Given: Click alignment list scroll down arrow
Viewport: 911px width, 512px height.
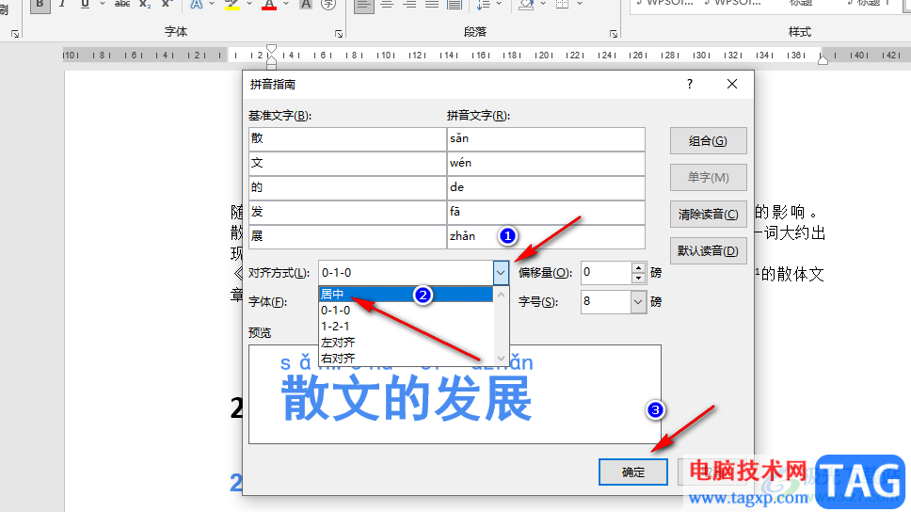Looking at the screenshot, I should click(502, 358).
